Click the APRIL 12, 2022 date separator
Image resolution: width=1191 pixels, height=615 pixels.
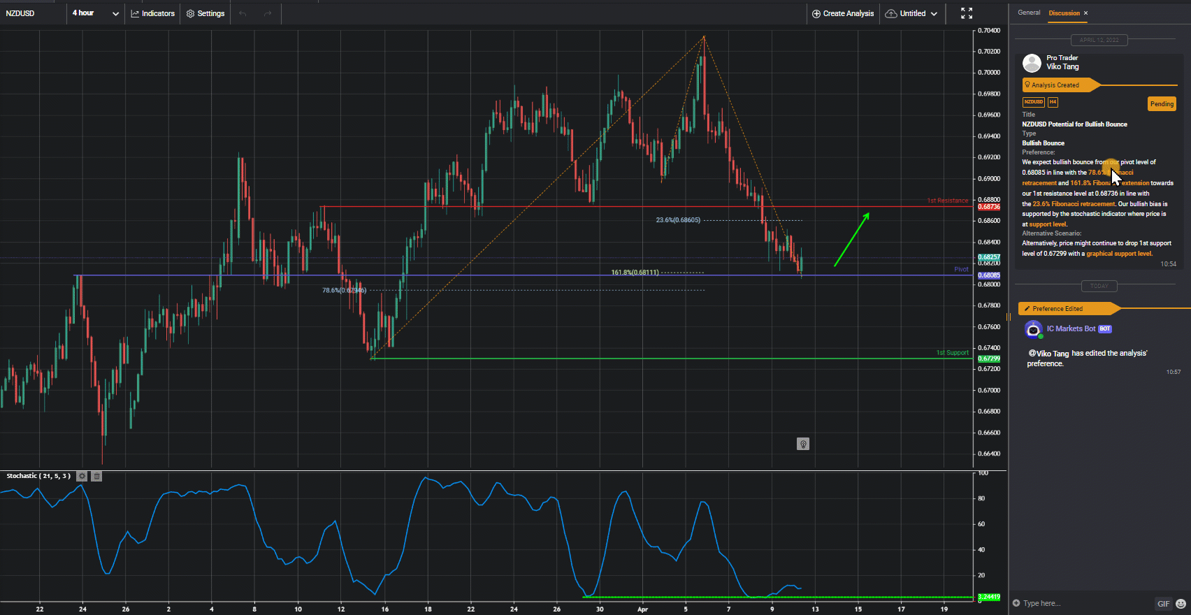[x=1099, y=40]
